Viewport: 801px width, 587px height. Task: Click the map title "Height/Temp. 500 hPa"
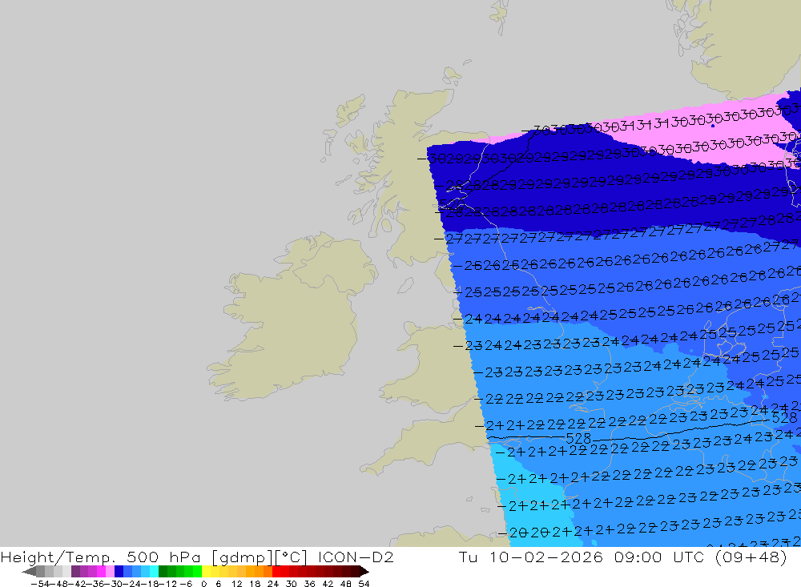[100, 557]
